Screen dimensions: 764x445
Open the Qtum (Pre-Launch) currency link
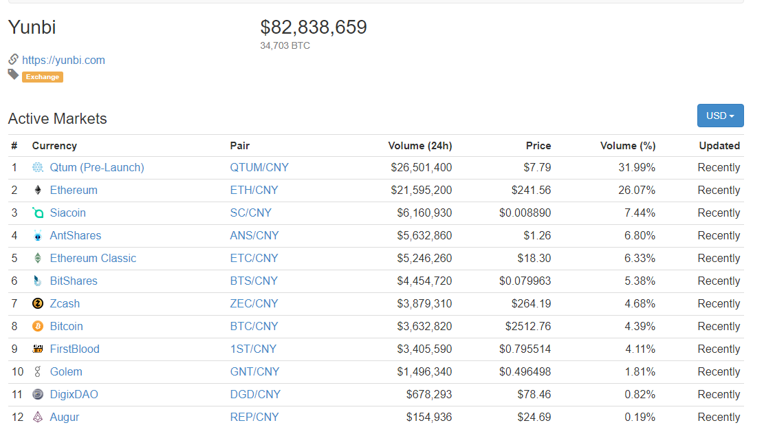97,167
